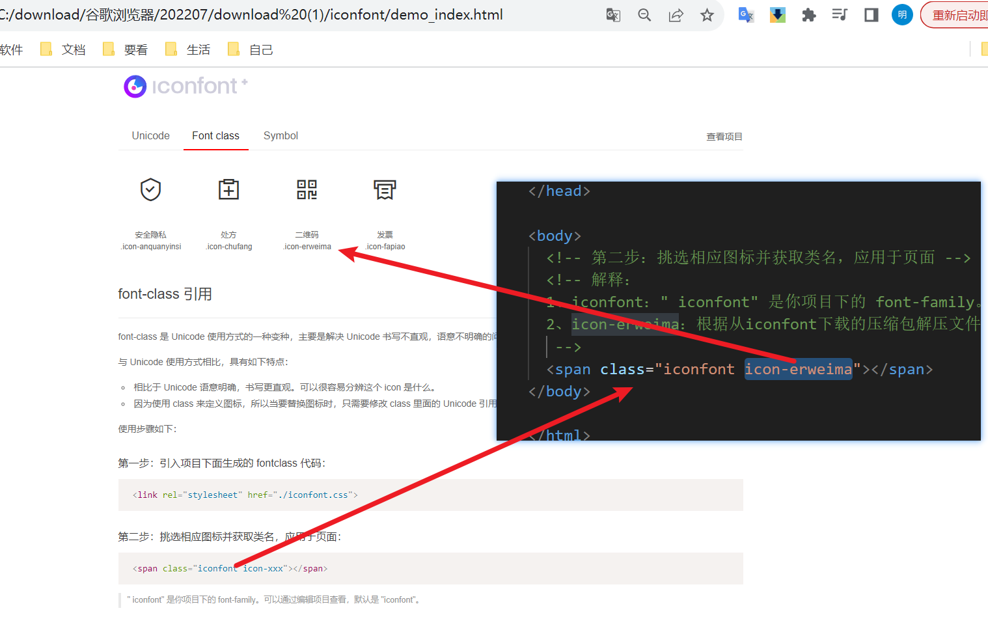Click the zoom magnifier icon in address bar

[x=644, y=15]
